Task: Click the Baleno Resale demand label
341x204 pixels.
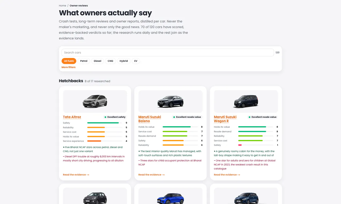Action: 147,136
